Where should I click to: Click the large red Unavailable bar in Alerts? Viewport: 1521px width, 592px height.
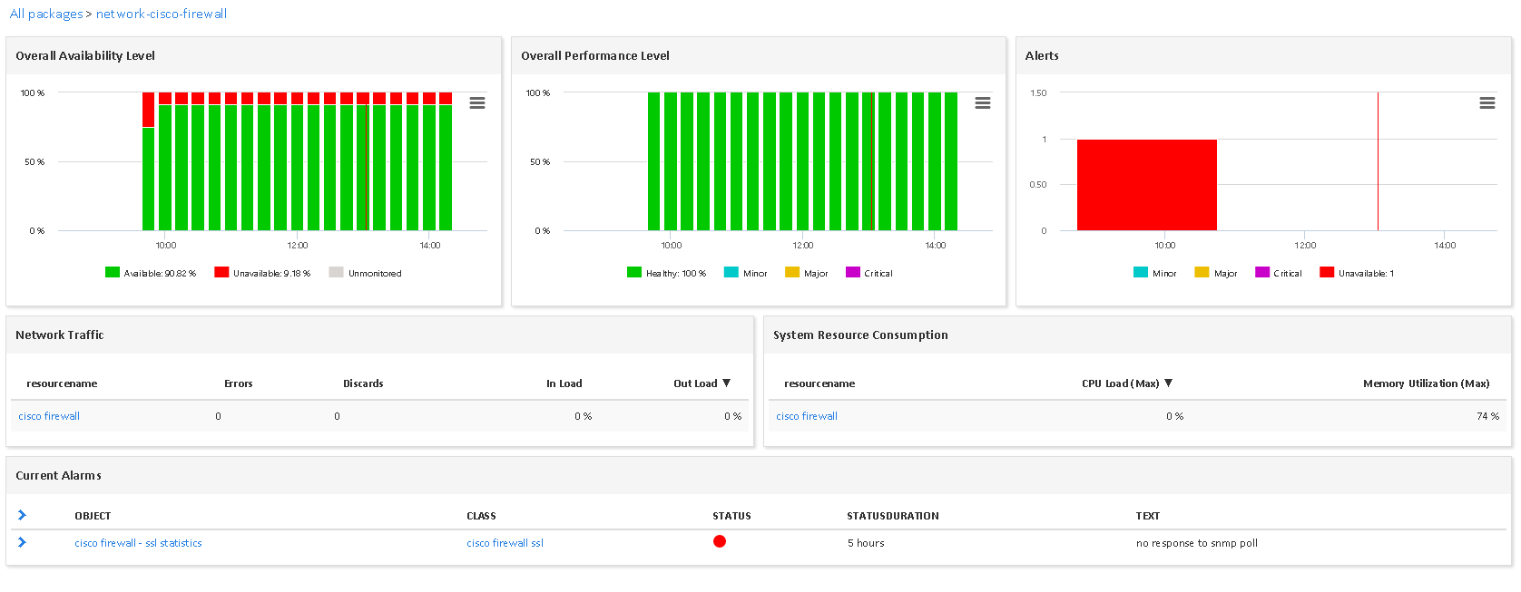[x=1146, y=185]
